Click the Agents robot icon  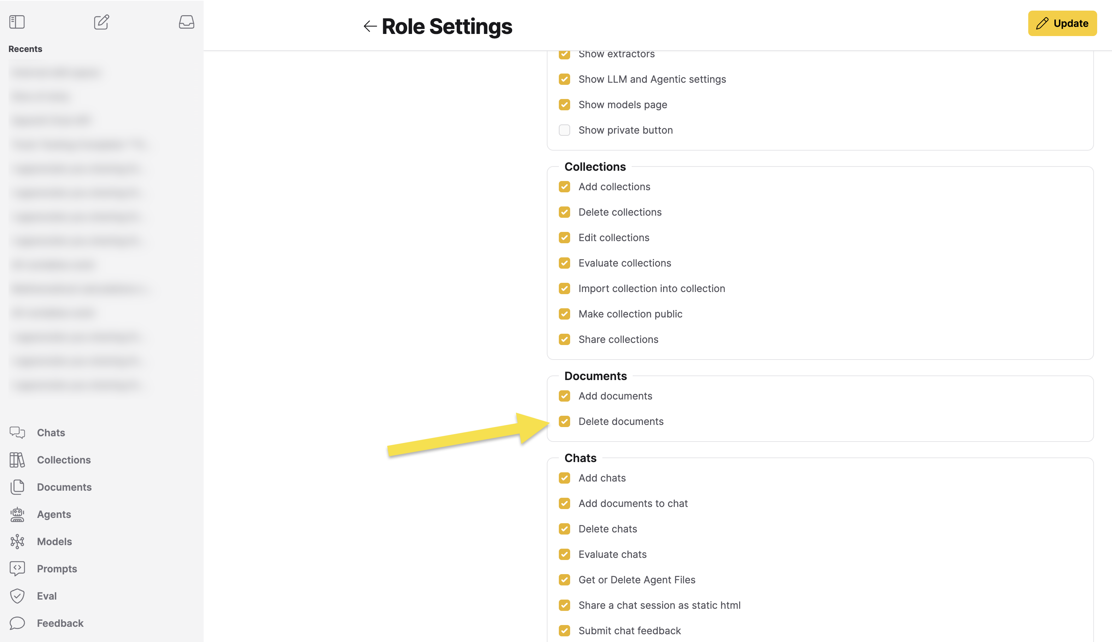point(17,514)
